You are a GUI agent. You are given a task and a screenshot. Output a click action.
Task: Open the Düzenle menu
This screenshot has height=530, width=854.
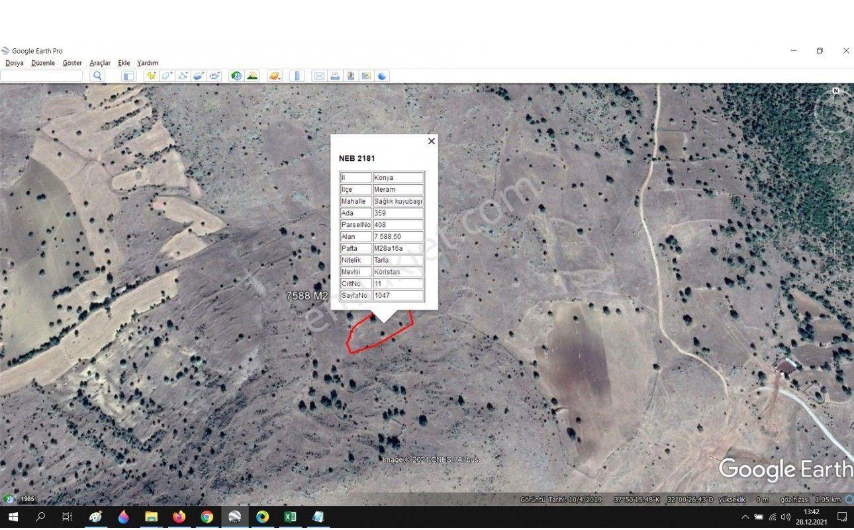click(43, 63)
